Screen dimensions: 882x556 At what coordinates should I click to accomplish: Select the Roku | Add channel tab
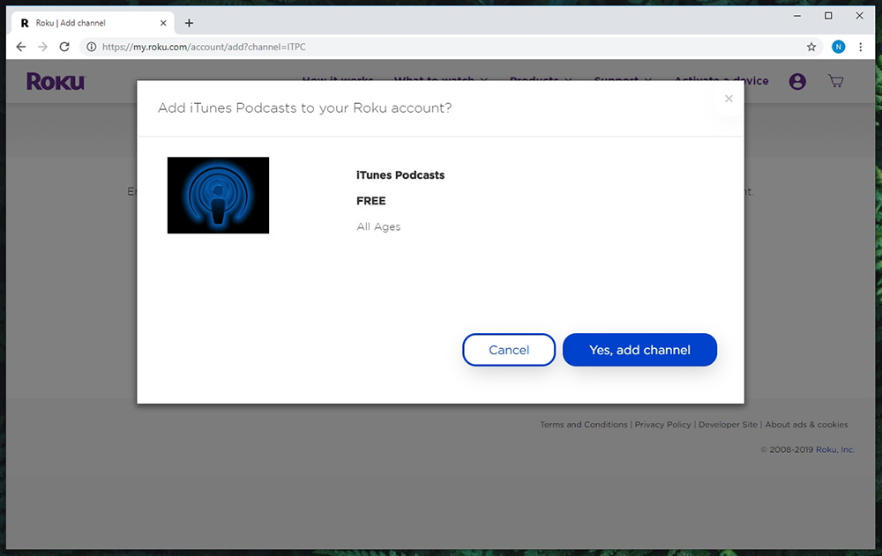(93, 23)
